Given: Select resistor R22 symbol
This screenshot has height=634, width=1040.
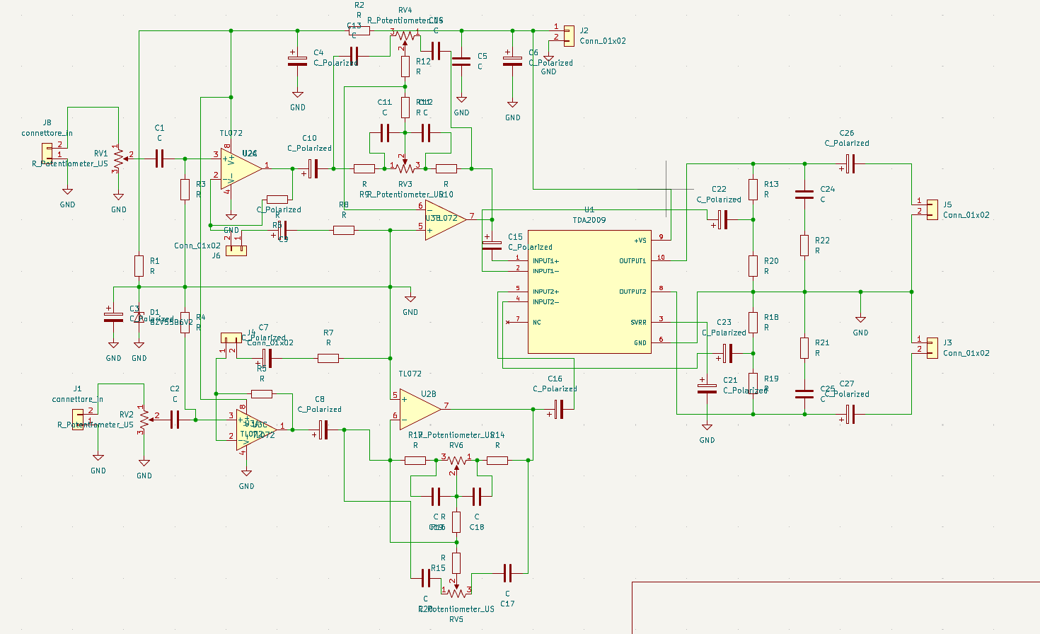Looking at the screenshot, I should click(x=804, y=246).
